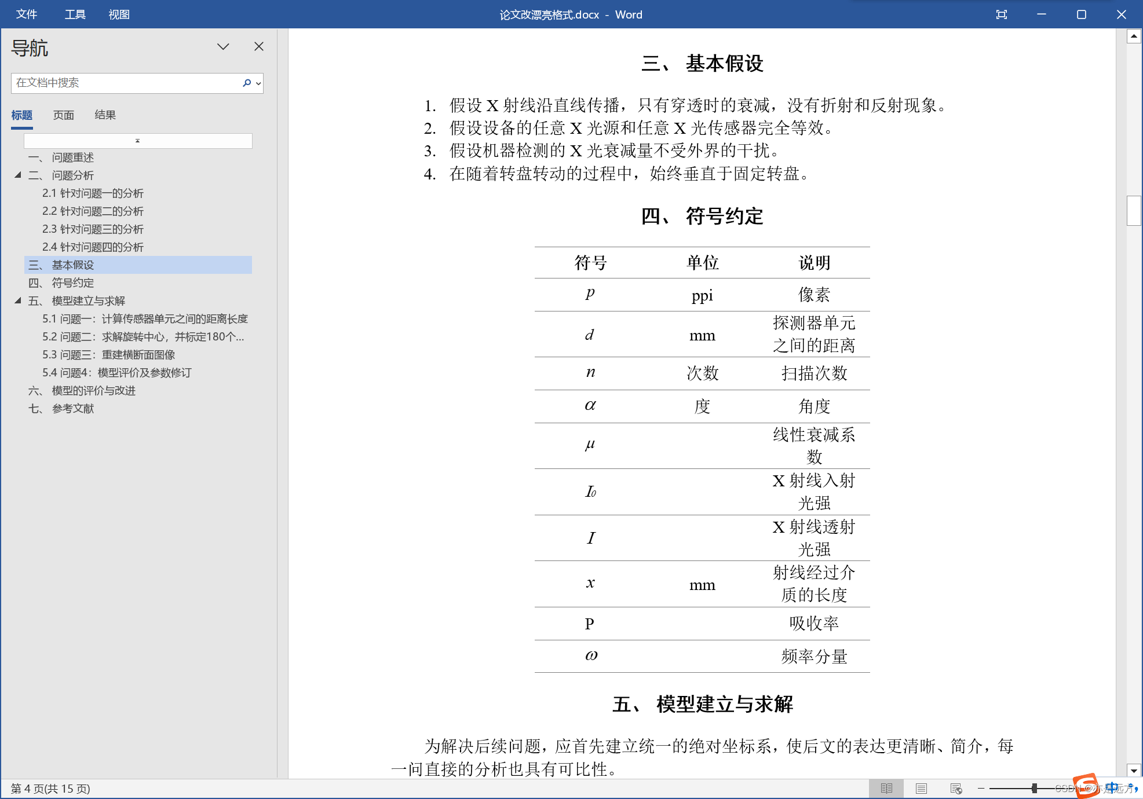Go to heading 四、符号约定
Viewport: 1143px width, 799px height.
point(72,283)
